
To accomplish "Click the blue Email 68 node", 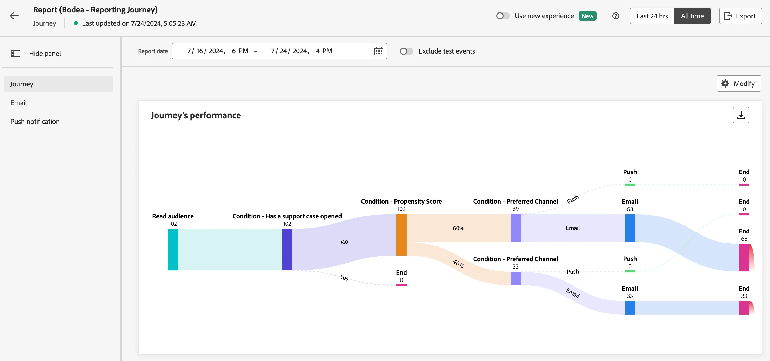I will pos(630,228).
